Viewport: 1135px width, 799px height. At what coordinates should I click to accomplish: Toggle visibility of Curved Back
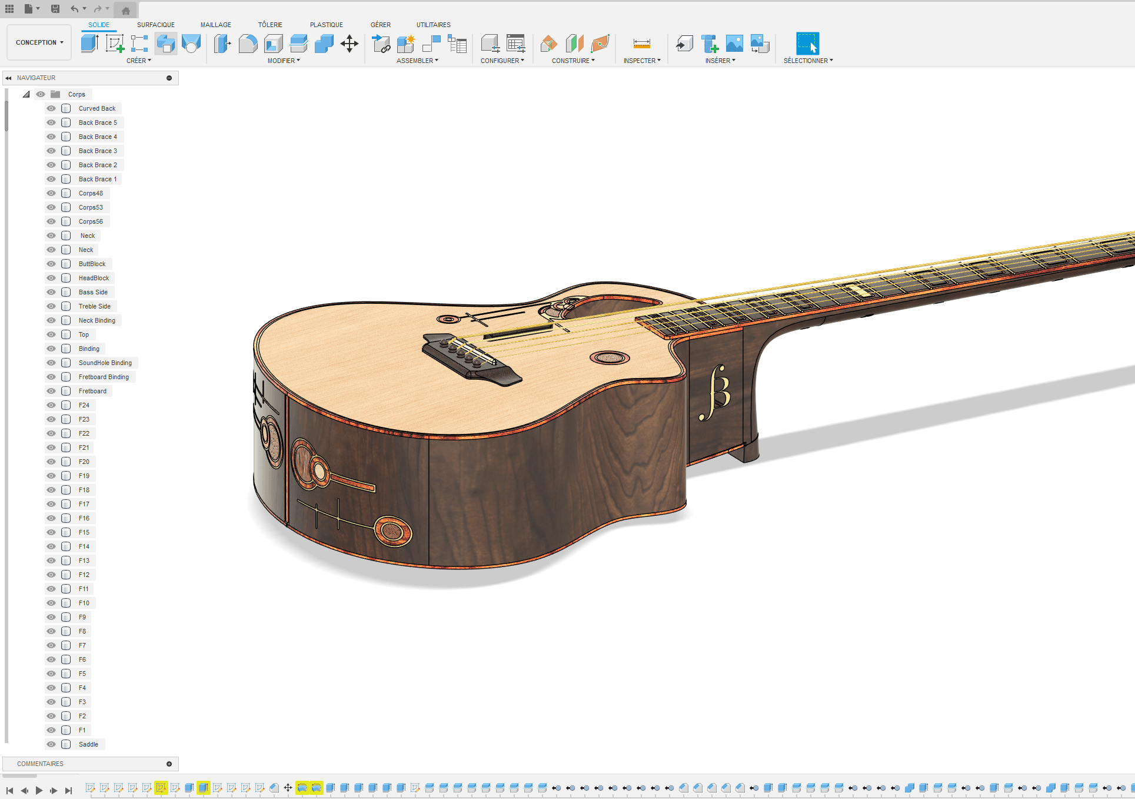[51, 108]
